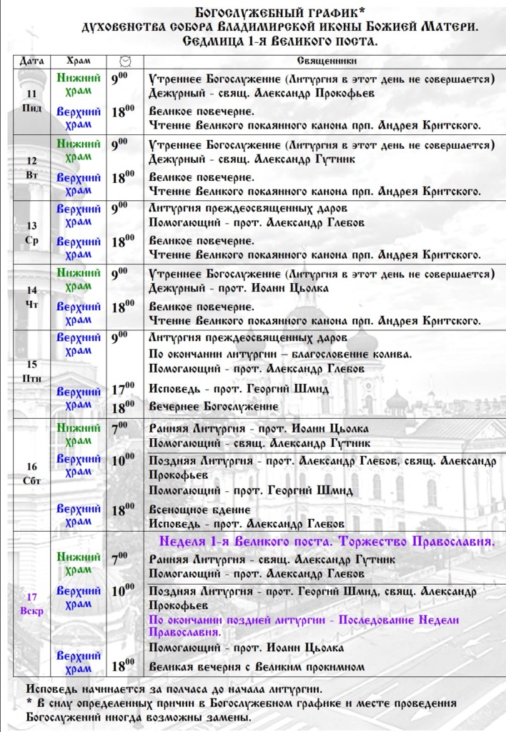Image resolution: width=506 pixels, height=732 pixels.
Task: Click green "Нижний храм" in the 16 Сбт row
Action: coord(79,434)
